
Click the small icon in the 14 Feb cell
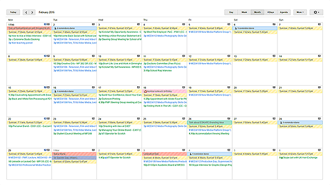[x=319, y=56]
